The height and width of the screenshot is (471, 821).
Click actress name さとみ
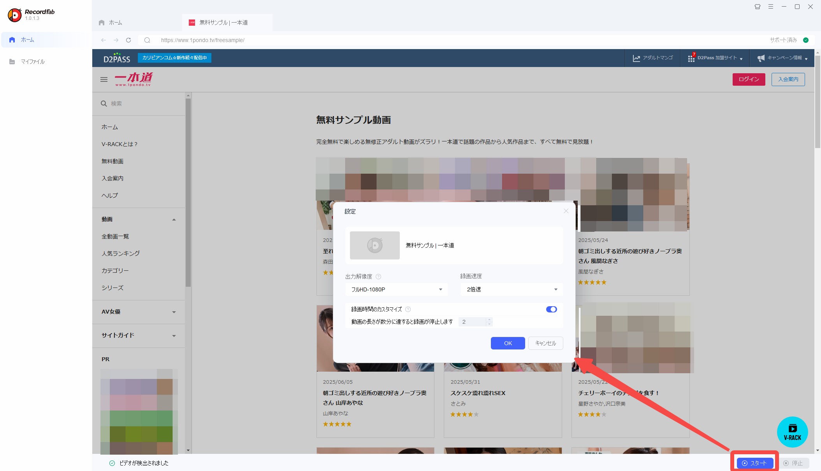click(458, 404)
